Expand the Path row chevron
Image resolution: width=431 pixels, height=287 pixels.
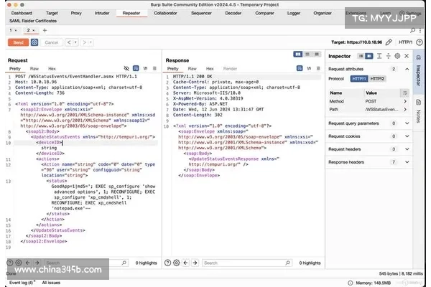click(x=405, y=109)
